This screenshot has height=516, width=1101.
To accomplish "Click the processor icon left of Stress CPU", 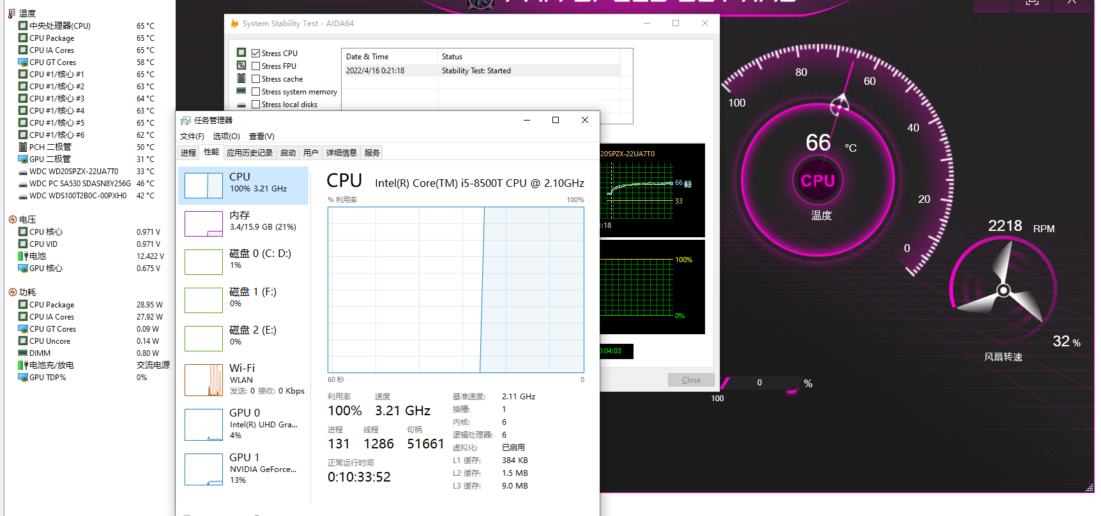I will tap(241, 52).
